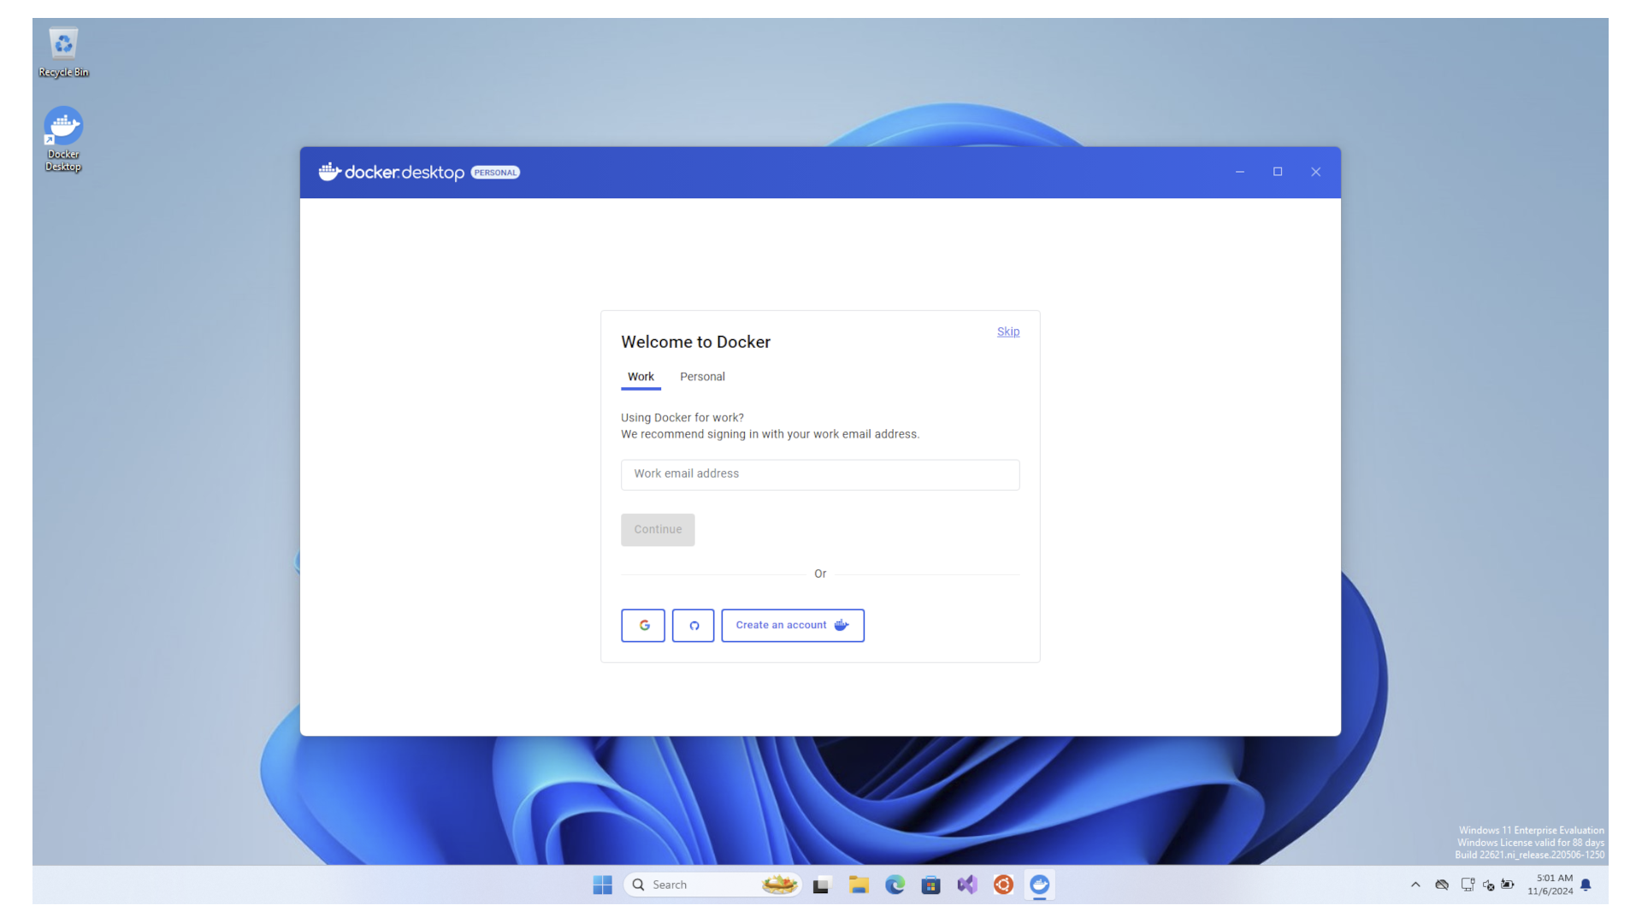Open the Recycle Bin
The image size is (1642, 923).
(x=63, y=43)
